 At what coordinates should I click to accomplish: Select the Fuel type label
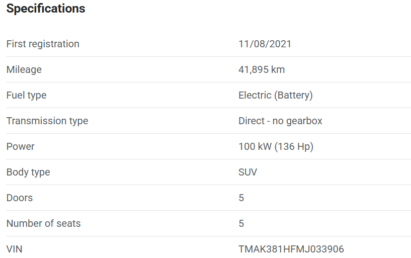(26, 96)
